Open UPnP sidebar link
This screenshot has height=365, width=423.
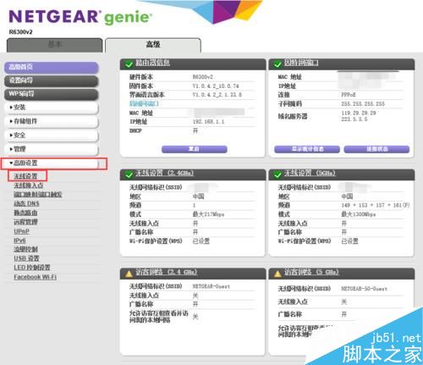[x=22, y=231]
